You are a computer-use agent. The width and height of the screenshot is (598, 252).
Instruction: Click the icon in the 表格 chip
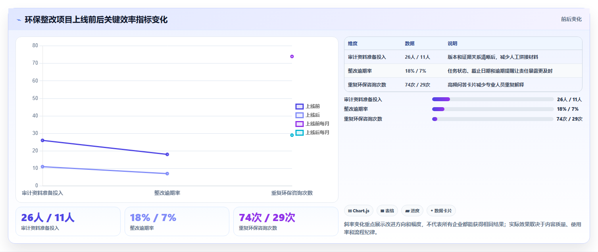tap(382, 211)
